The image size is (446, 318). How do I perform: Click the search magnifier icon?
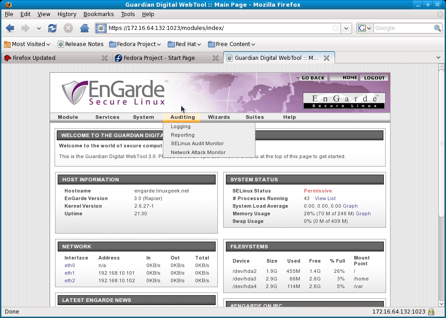[x=437, y=28]
